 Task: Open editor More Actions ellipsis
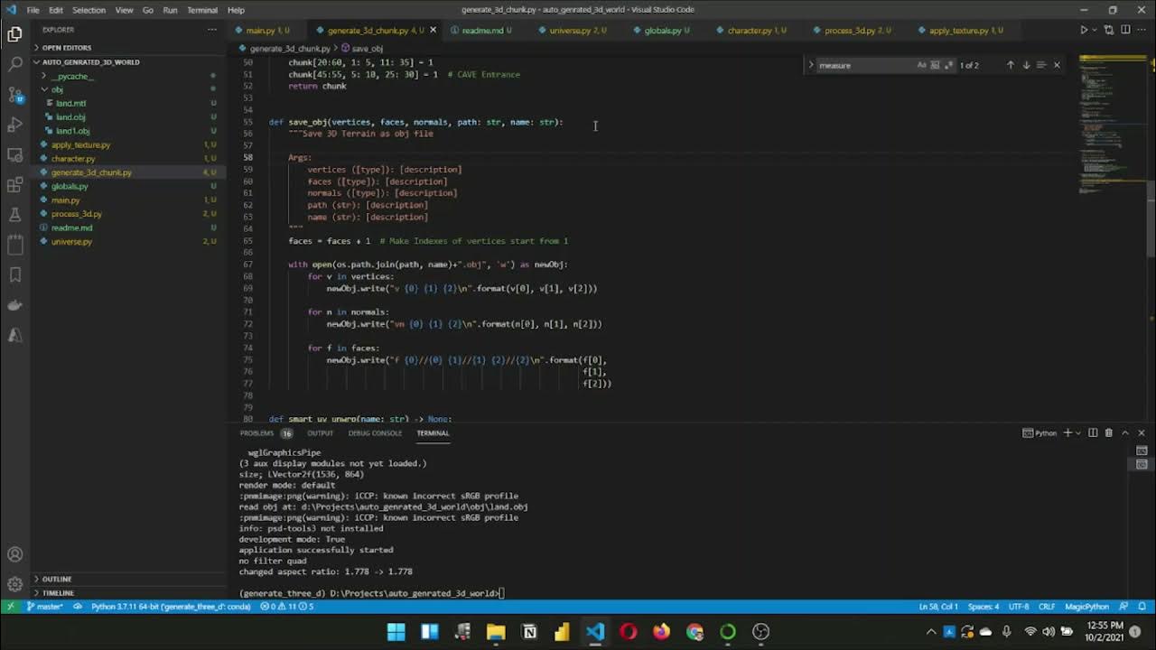tap(1142, 30)
